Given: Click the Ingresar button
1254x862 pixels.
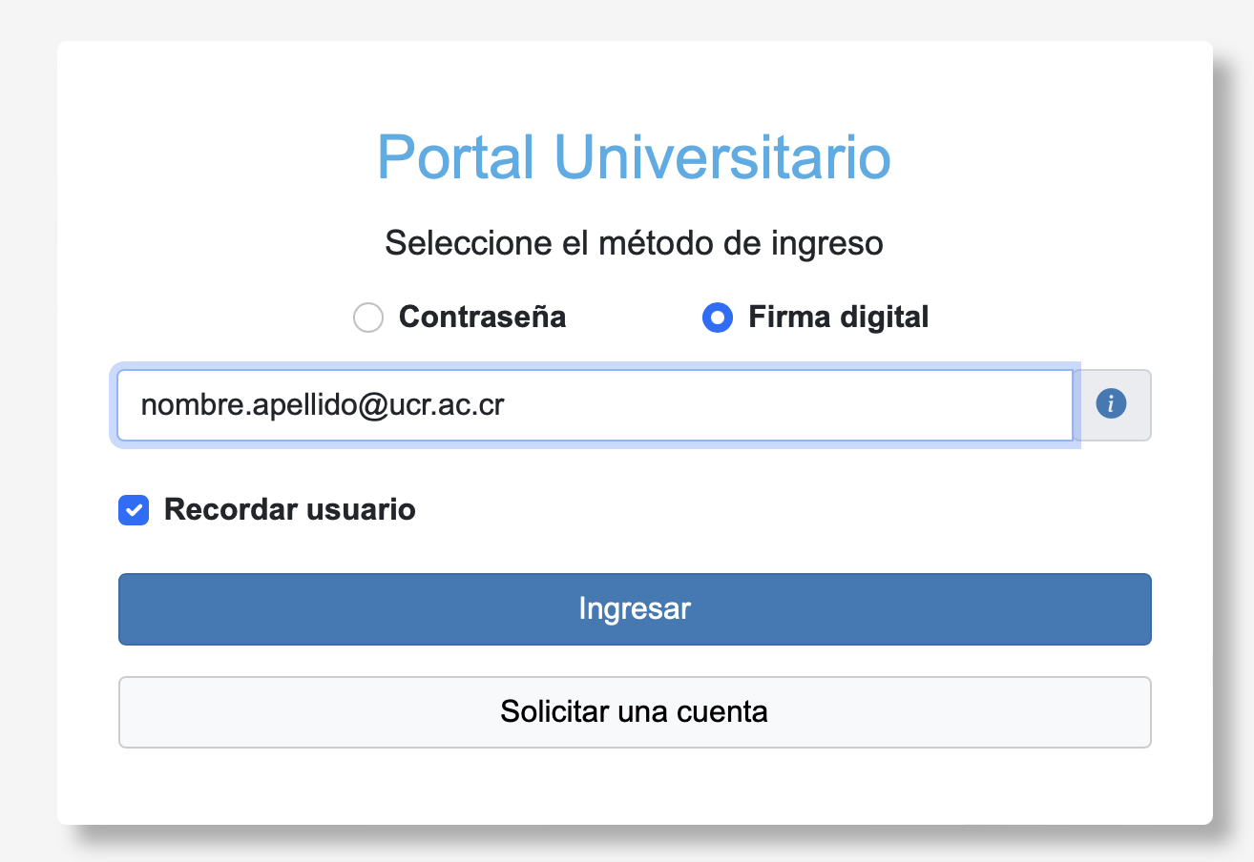Looking at the screenshot, I should [635, 608].
